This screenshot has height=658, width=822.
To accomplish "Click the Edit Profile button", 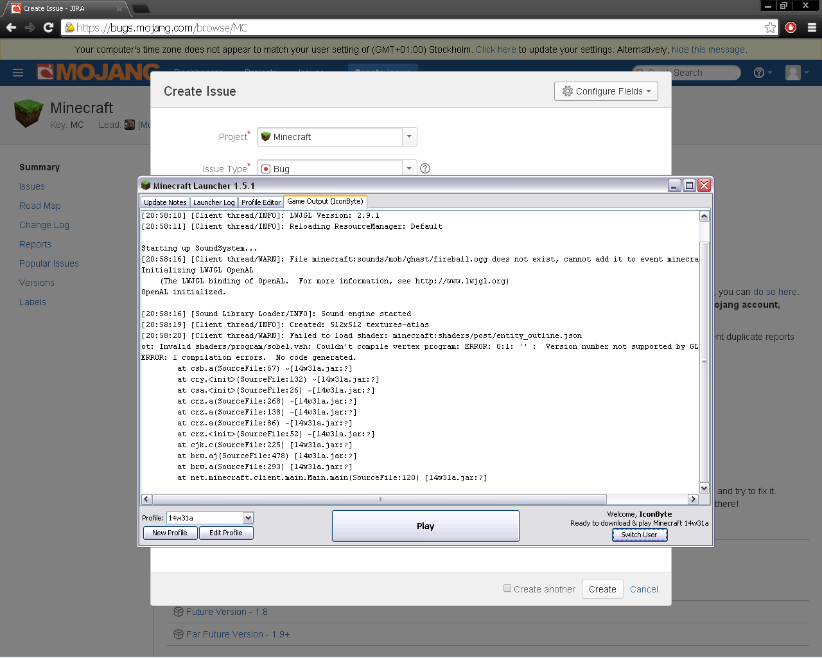I will 226,533.
